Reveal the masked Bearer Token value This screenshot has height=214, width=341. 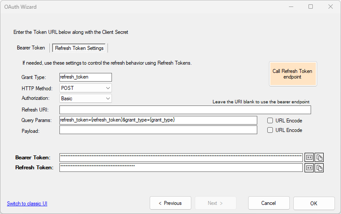tap(309, 157)
